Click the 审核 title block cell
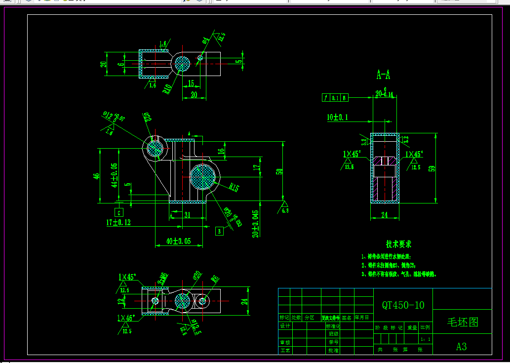This screenshot has width=510, height=363. [285, 343]
